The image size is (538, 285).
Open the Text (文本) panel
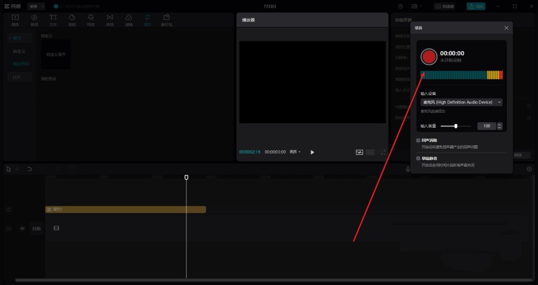click(53, 20)
